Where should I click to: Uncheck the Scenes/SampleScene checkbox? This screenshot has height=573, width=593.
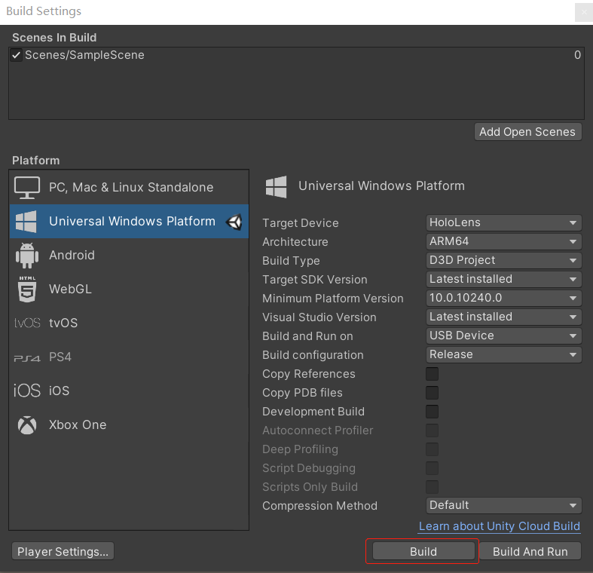pyautogui.click(x=17, y=55)
